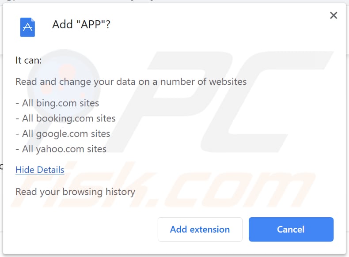Click the cut-off letter at left dialog edge
Screen dimensions: 349x257
pyautogui.click(x=1, y=166)
